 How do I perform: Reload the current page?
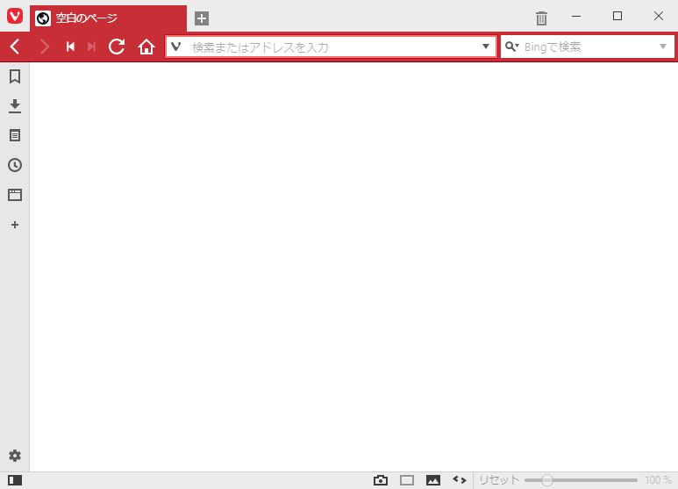point(117,47)
